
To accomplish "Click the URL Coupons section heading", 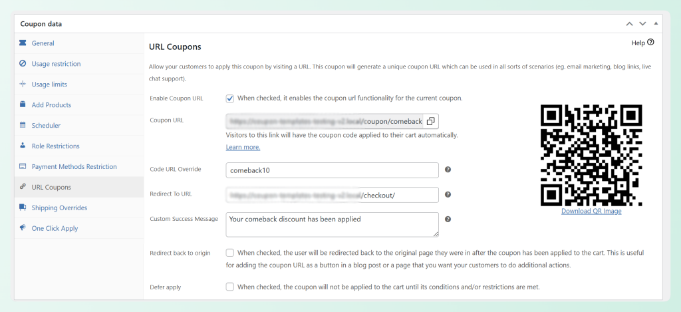I will (x=175, y=47).
